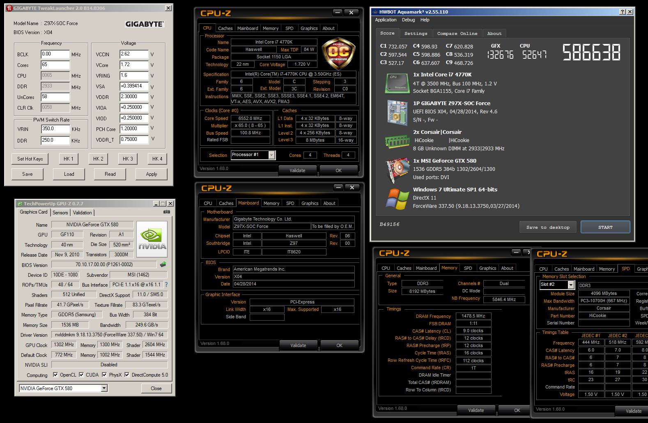Click the RAM module icon in Aquamark
The image size is (648, 423).
[x=397, y=142]
